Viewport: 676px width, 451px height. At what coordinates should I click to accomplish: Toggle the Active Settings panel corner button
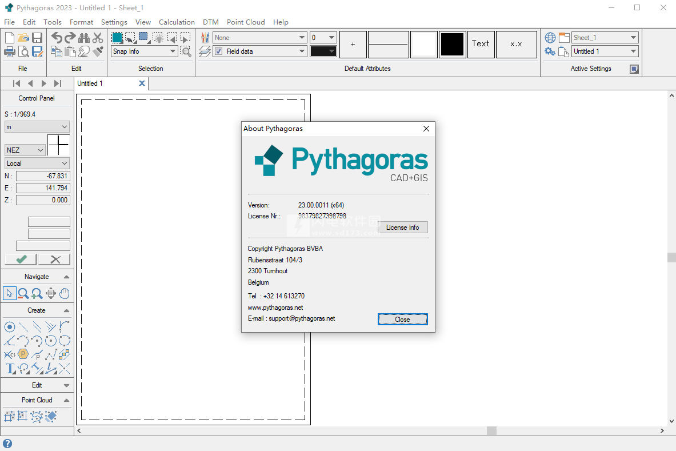(x=634, y=69)
